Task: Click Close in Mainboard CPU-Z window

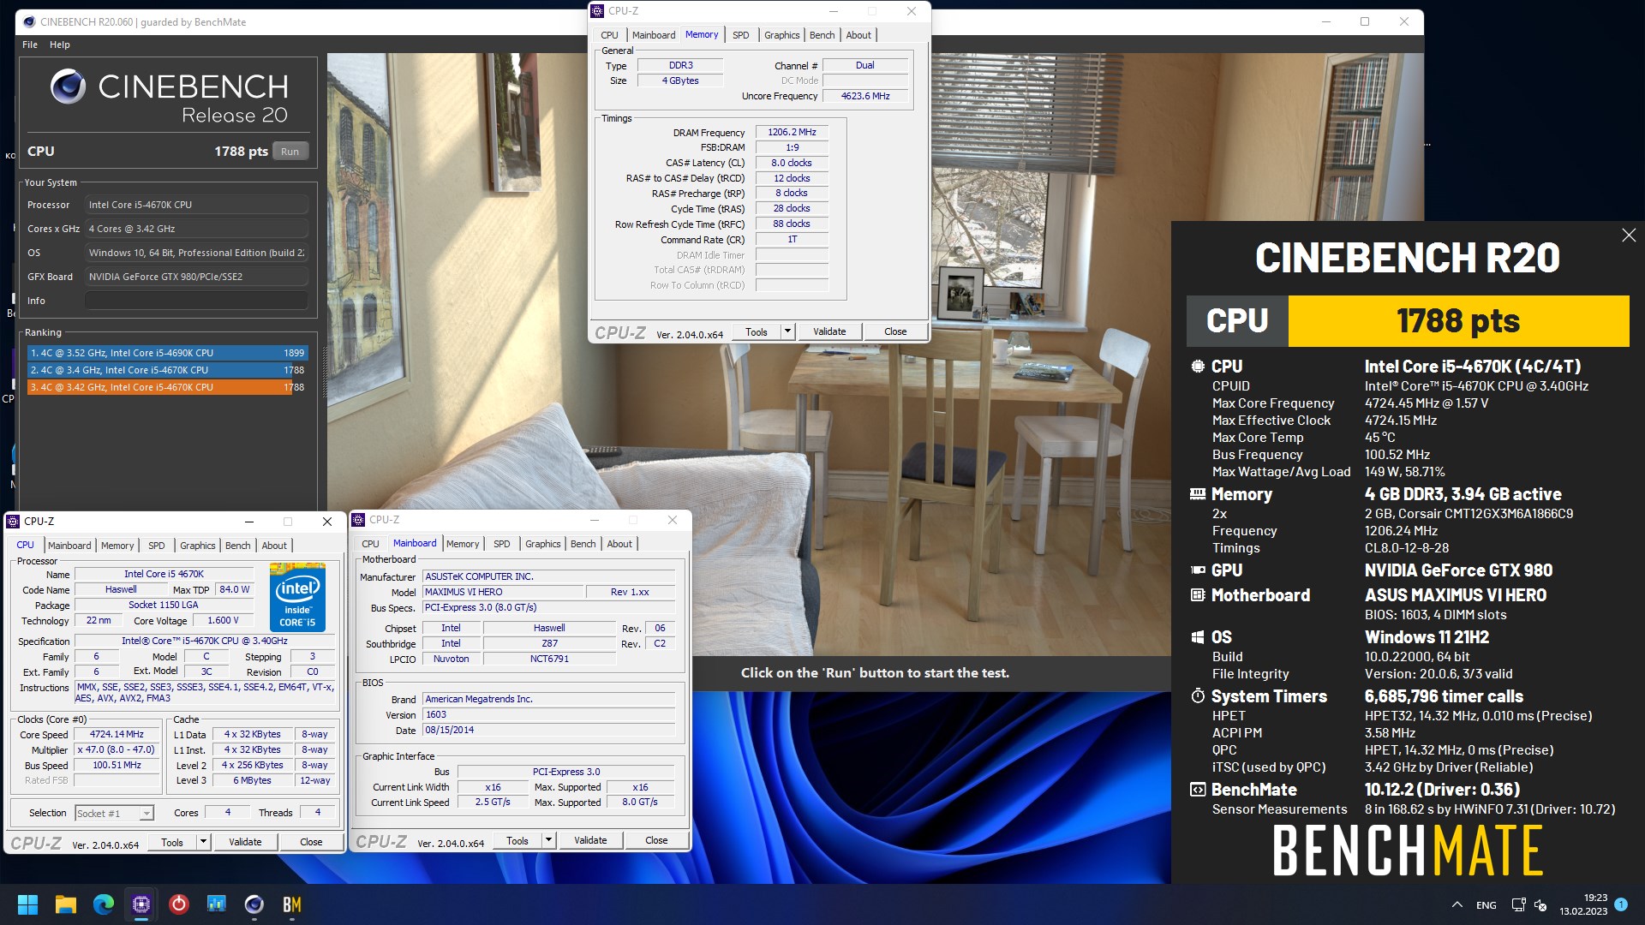Action: click(656, 840)
